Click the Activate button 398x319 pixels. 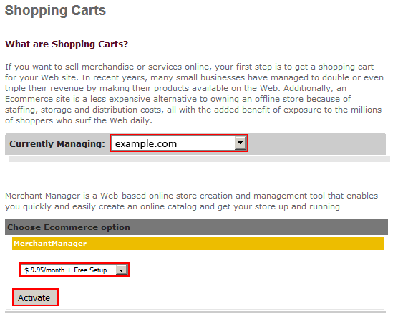click(x=35, y=297)
